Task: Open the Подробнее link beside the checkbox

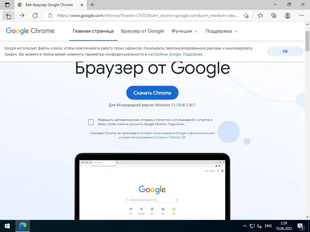Action: pyautogui.click(x=176, y=124)
